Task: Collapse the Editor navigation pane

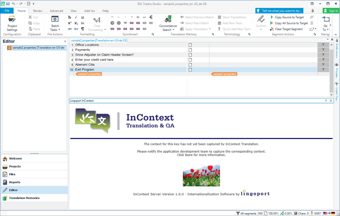Action: coord(65,41)
